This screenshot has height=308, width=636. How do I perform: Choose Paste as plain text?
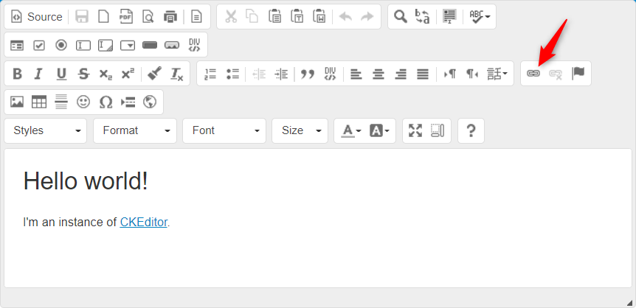pyautogui.click(x=297, y=17)
